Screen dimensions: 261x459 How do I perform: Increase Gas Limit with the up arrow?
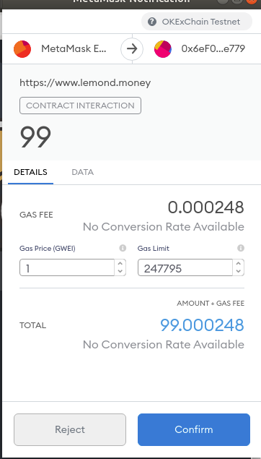click(238, 263)
